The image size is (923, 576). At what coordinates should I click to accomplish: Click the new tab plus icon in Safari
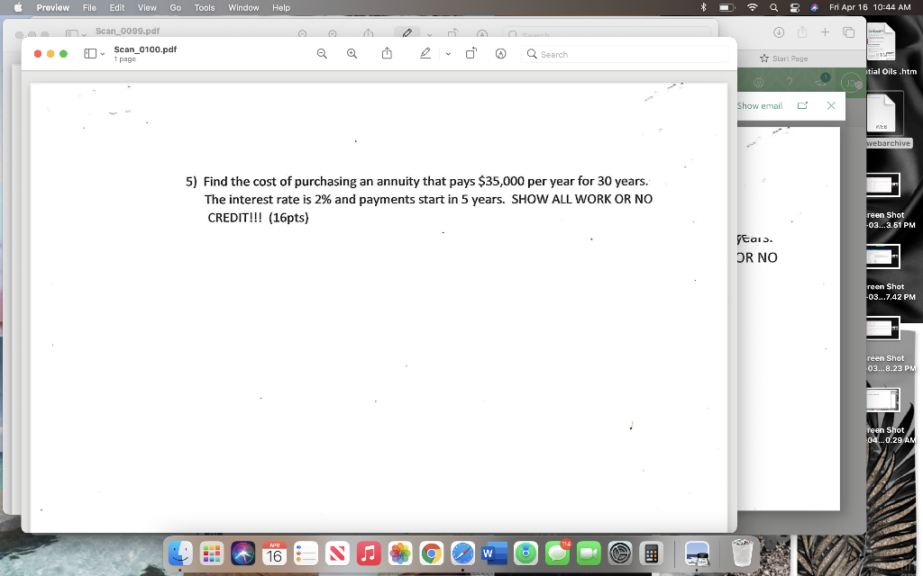tap(824, 31)
